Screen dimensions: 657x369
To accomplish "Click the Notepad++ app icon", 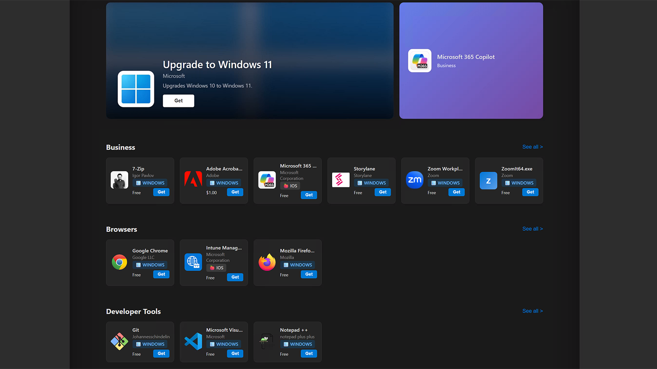I will [267, 341].
